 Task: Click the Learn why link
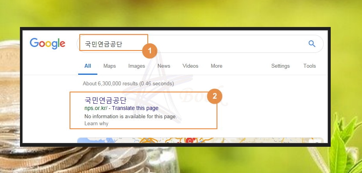(x=96, y=124)
